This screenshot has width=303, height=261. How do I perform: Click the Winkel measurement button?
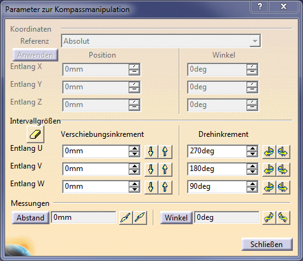point(176,218)
